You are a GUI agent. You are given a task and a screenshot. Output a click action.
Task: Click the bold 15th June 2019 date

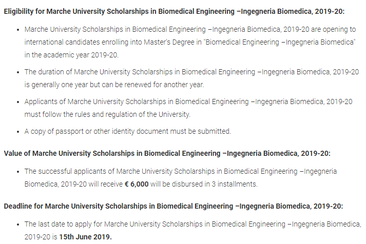coord(85,237)
